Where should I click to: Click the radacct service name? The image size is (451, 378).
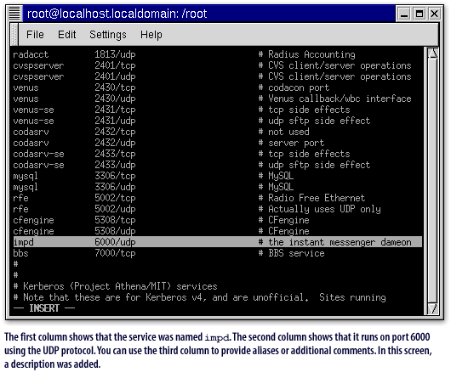coord(31,54)
